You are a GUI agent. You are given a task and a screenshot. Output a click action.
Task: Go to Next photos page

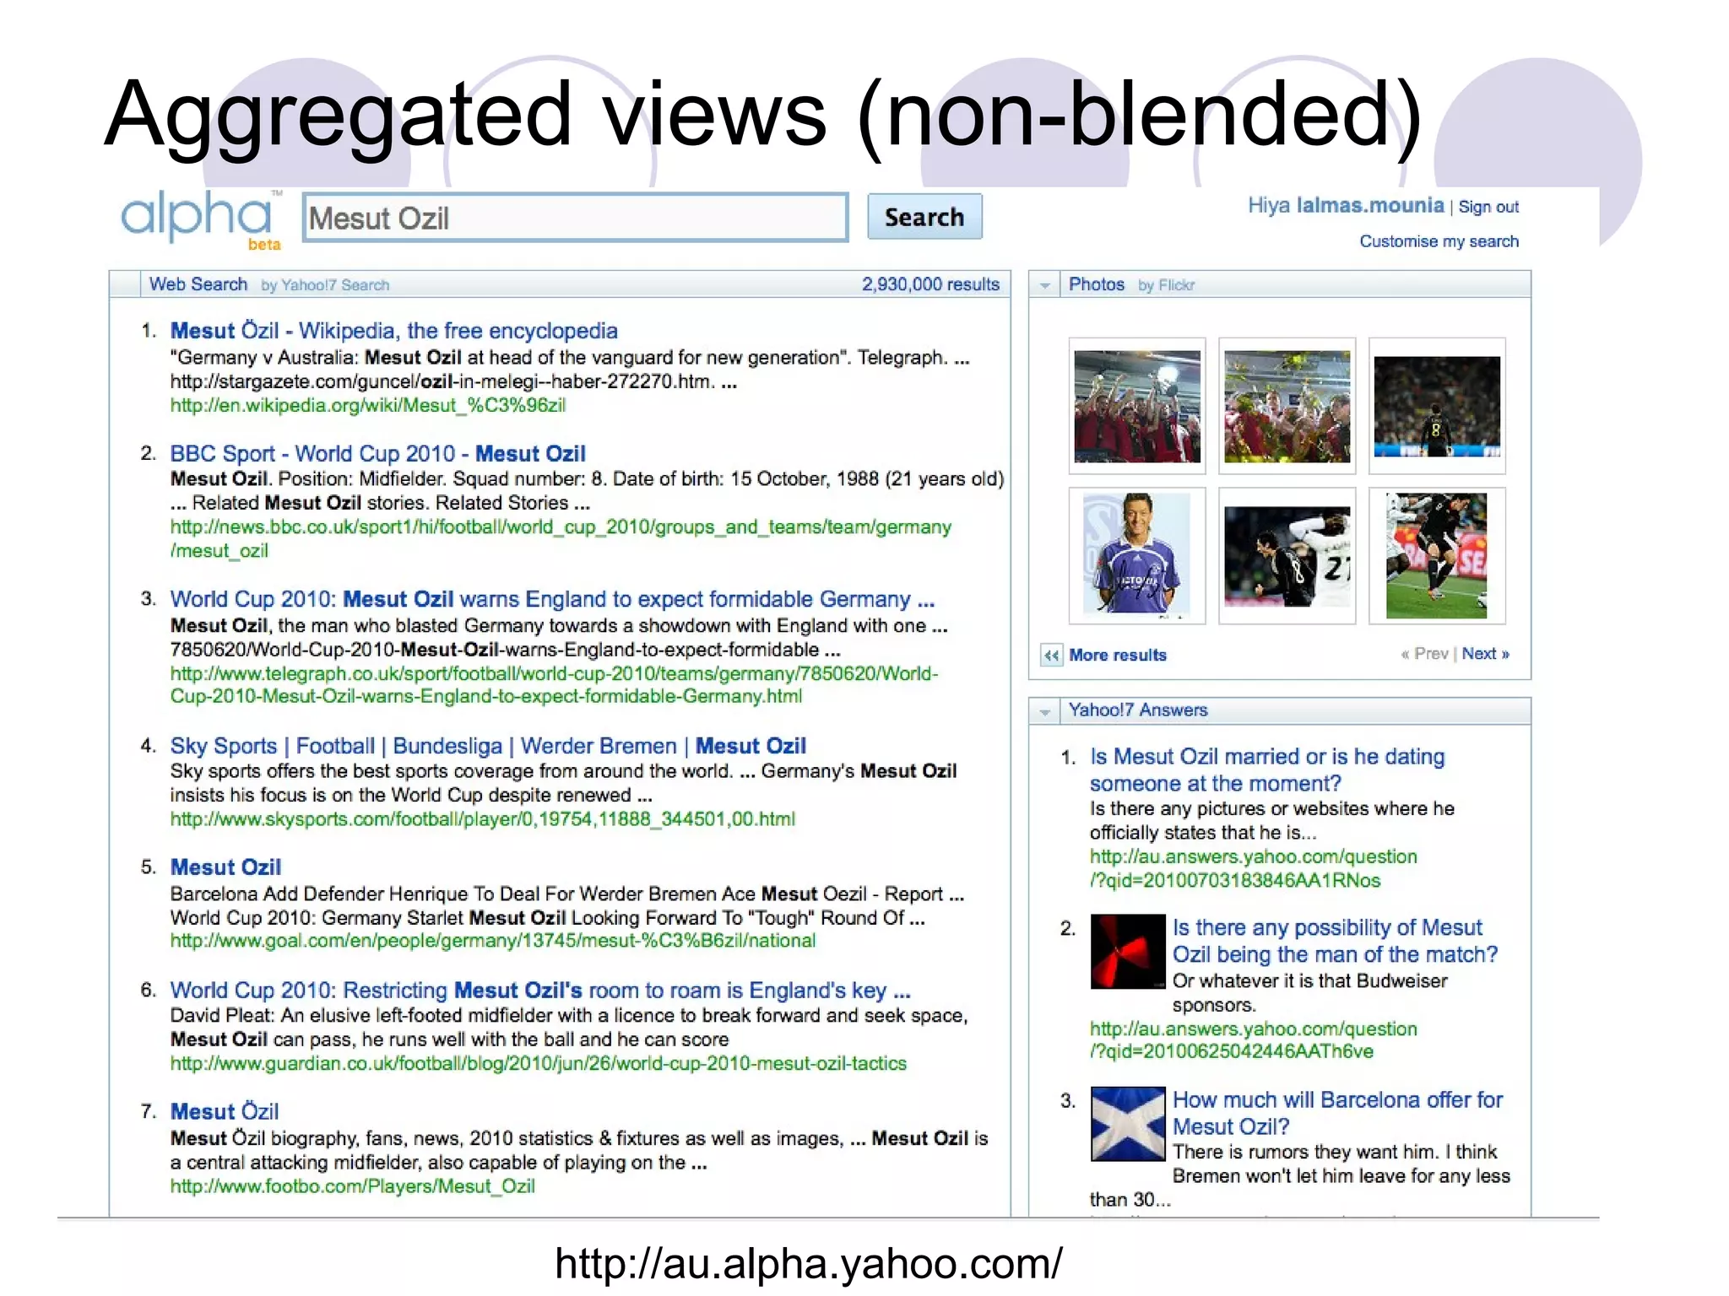(x=1485, y=654)
